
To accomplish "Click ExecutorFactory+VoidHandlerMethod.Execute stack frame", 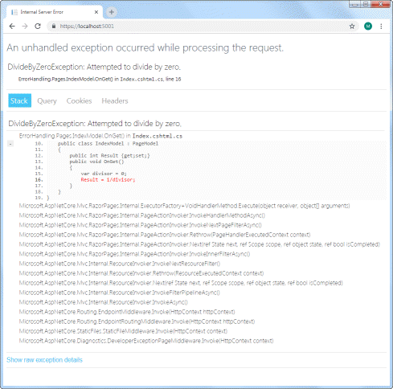I will click(x=184, y=206).
